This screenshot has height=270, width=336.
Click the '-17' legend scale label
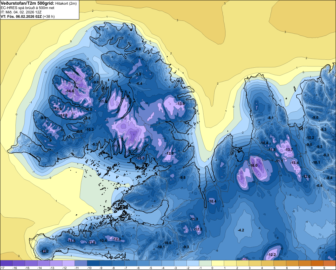(x=3, y=268)
